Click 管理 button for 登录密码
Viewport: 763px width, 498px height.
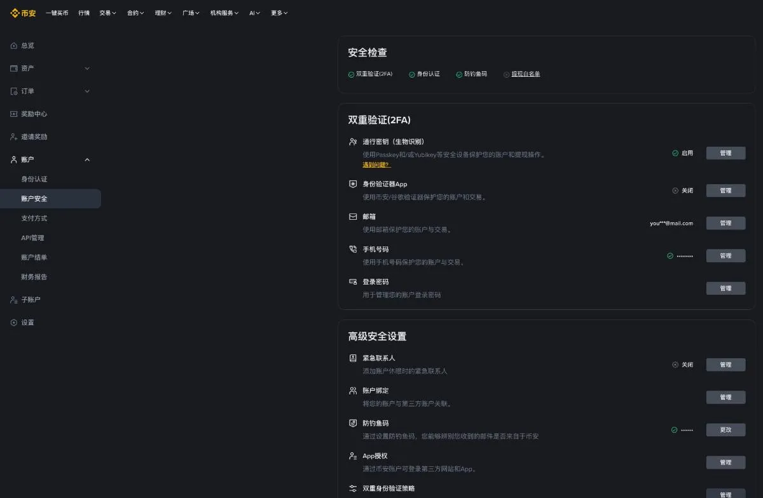725,288
